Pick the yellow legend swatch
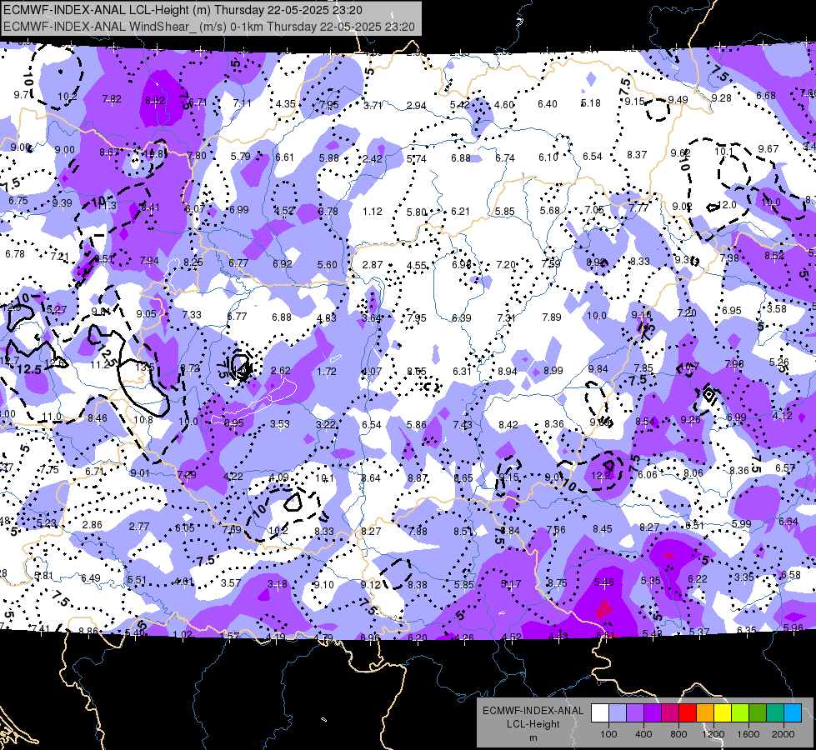816x750 pixels. (723, 712)
